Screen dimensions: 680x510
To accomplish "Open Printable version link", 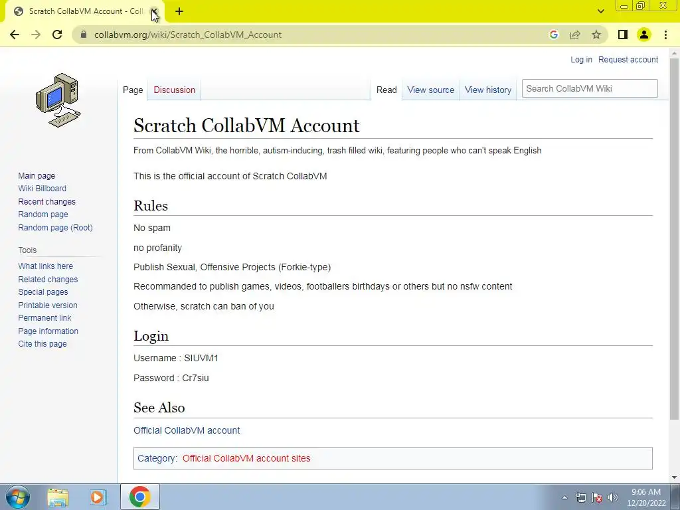I will click(48, 305).
